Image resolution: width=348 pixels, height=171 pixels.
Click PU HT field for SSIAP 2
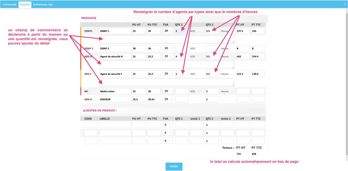pyautogui.click(x=139, y=48)
